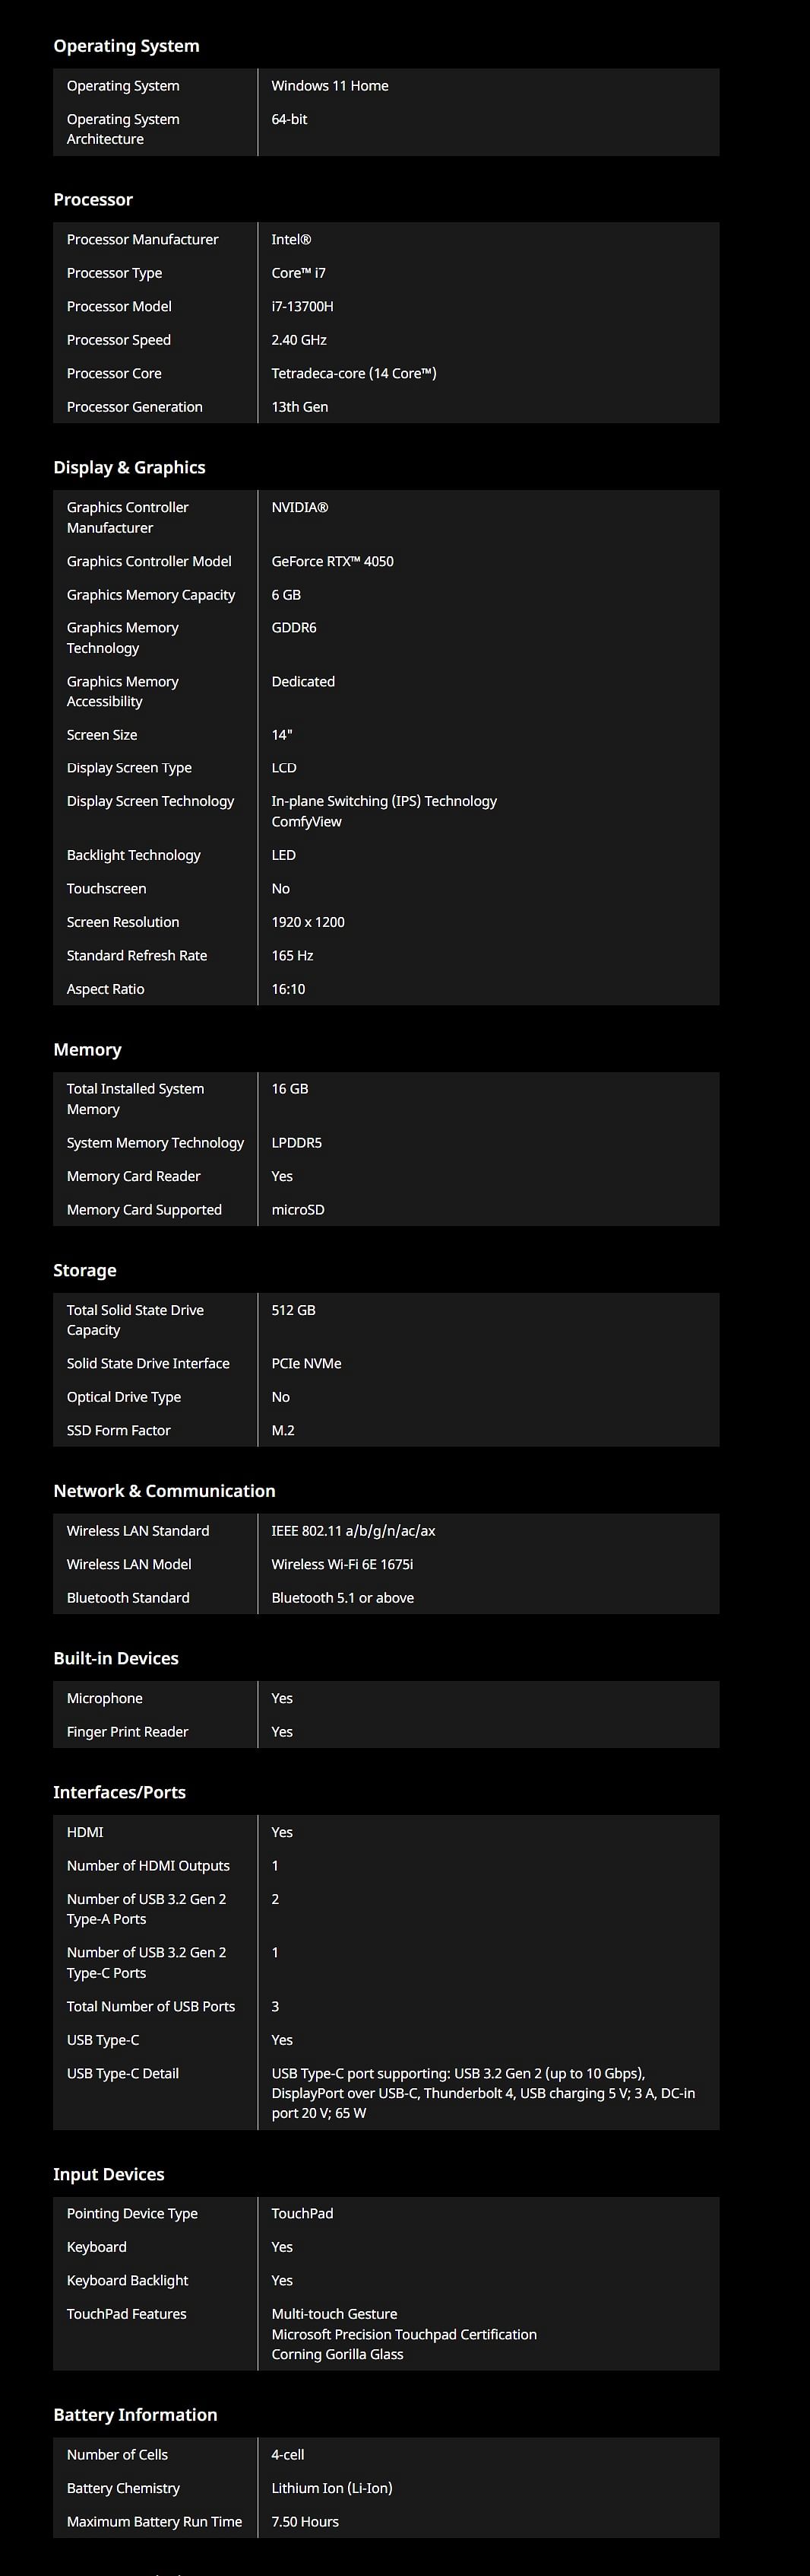
Task: Click the 'Battery Information' heading
Action: 136,2415
